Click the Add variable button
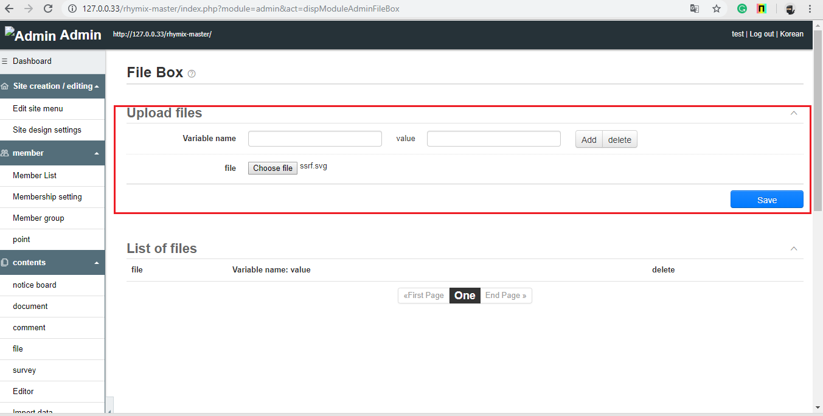 (589, 140)
